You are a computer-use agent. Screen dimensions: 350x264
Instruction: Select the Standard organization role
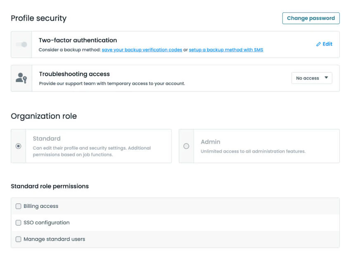coord(18,146)
